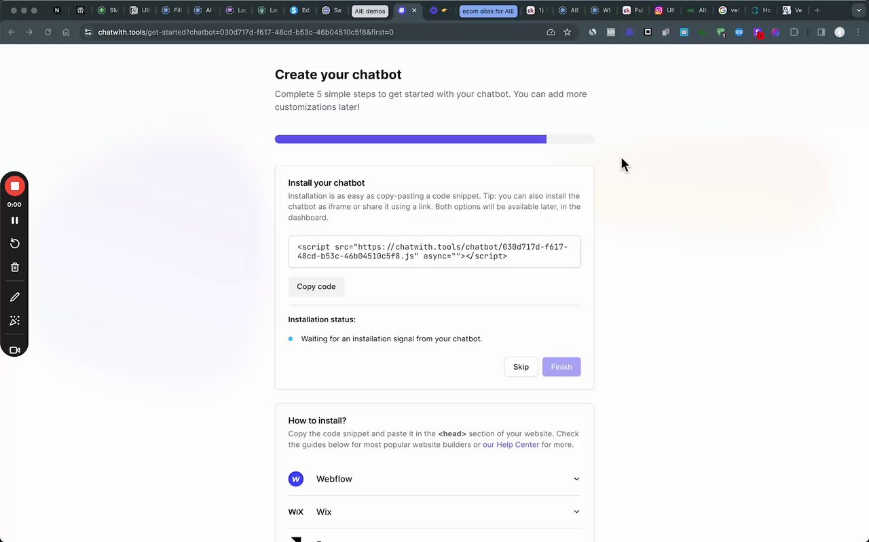The width and height of the screenshot is (869, 542).
Task: Open the Chrome profile avatar
Action: (x=840, y=32)
